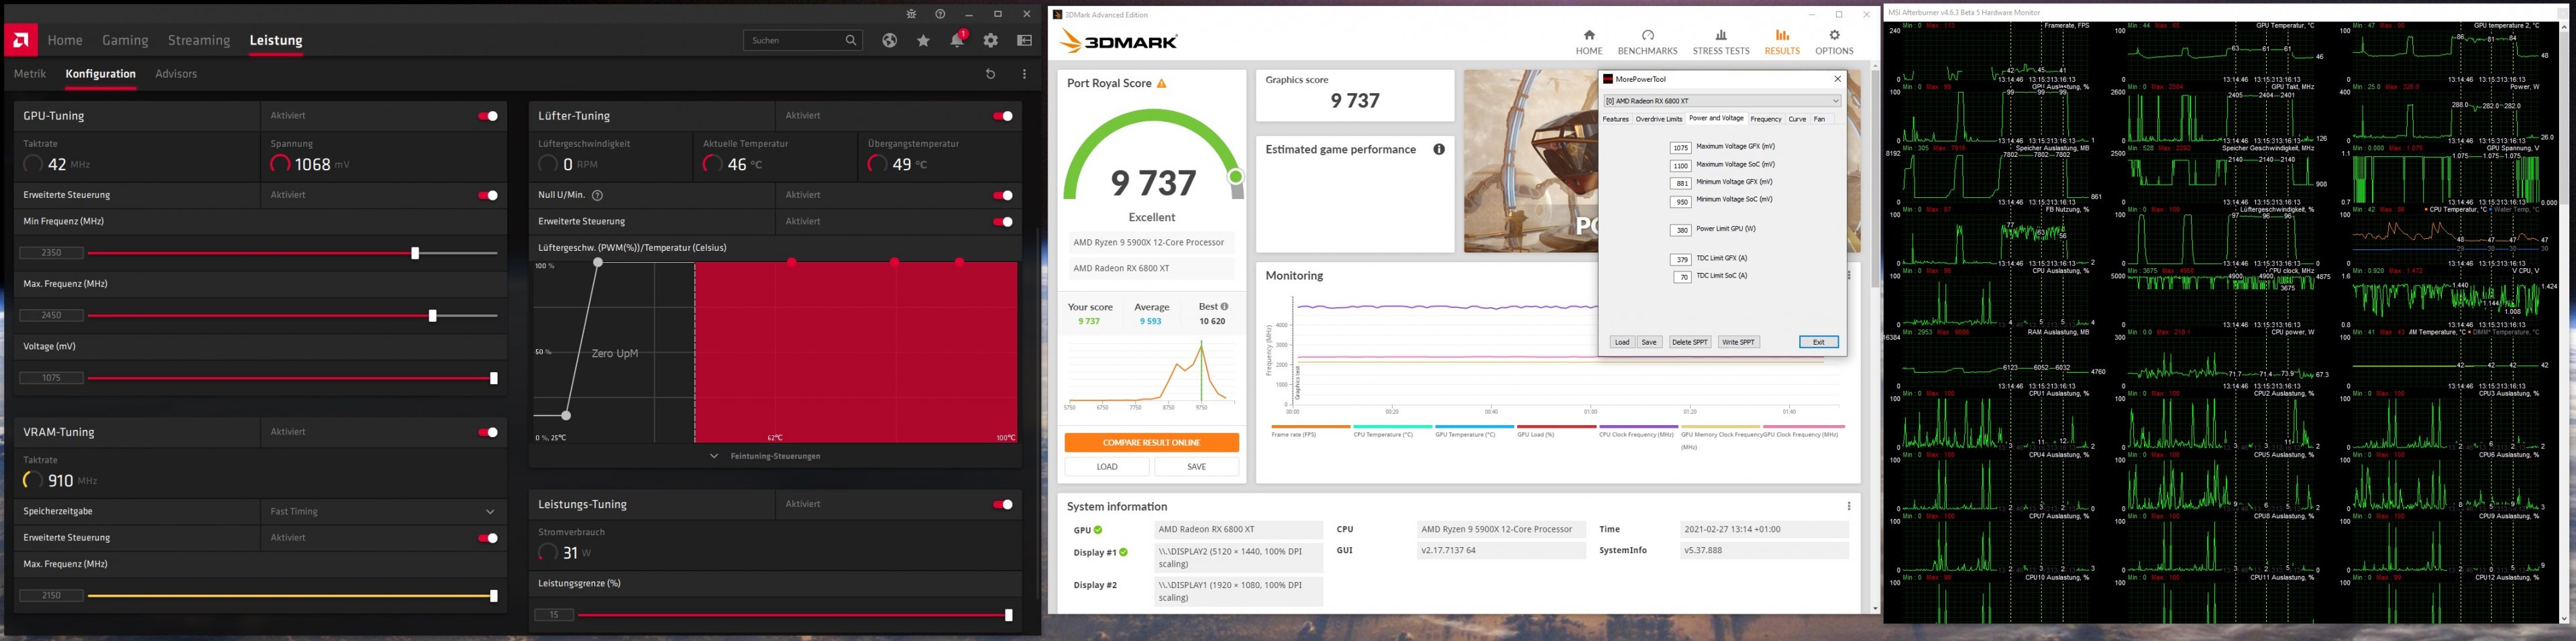Open the notifications bell icon

[957, 40]
